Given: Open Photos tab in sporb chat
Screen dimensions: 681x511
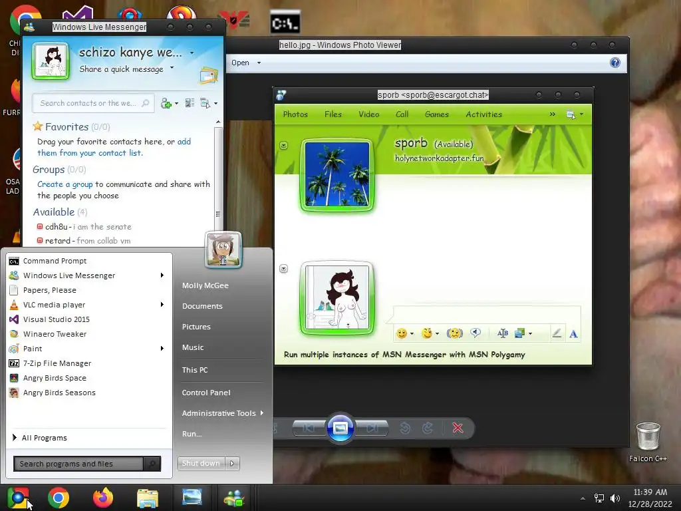Looking at the screenshot, I should (x=295, y=114).
